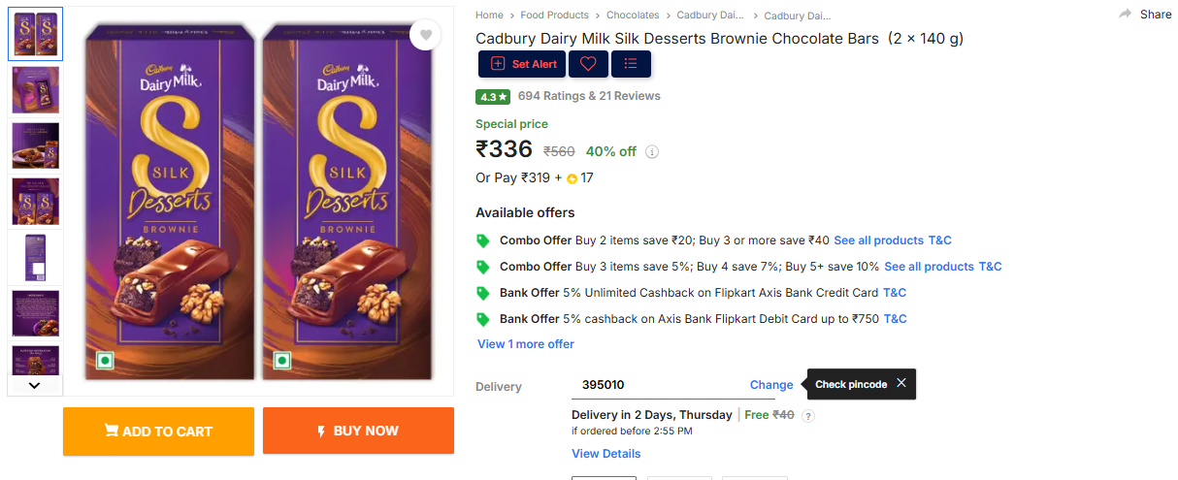This screenshot has height=480, width=1178.
Task: Click Change link next to pincode
Action: (x=771, y=385)
